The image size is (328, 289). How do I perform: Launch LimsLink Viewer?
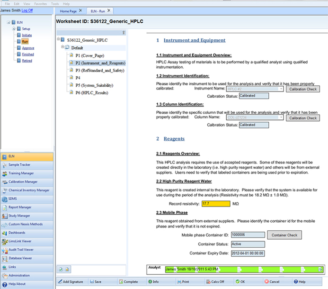coord(27,242)
